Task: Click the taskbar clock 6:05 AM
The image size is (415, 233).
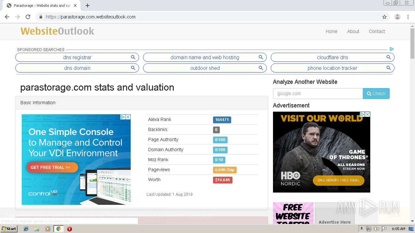Action: (398, 229)
